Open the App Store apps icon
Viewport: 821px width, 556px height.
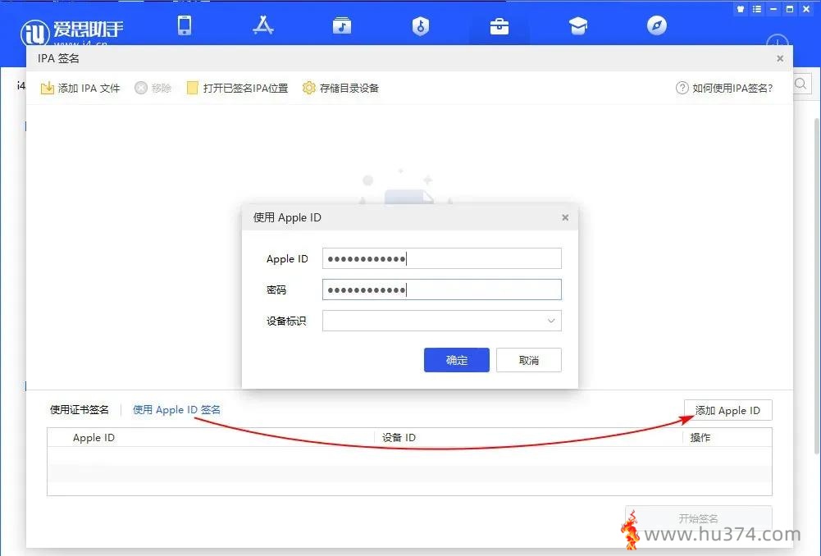262,25
